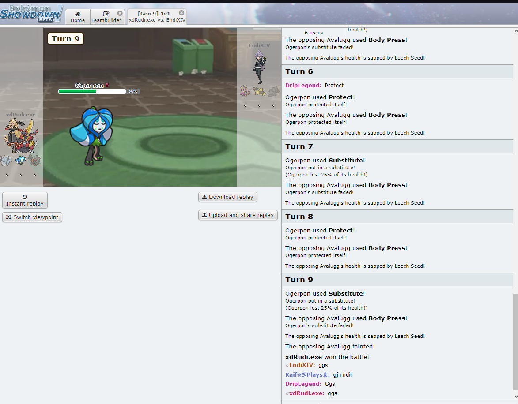Click 'The opposing Avalugg fainted!' log line
Screen dimensions: 518x404
(x=330, y=347)
